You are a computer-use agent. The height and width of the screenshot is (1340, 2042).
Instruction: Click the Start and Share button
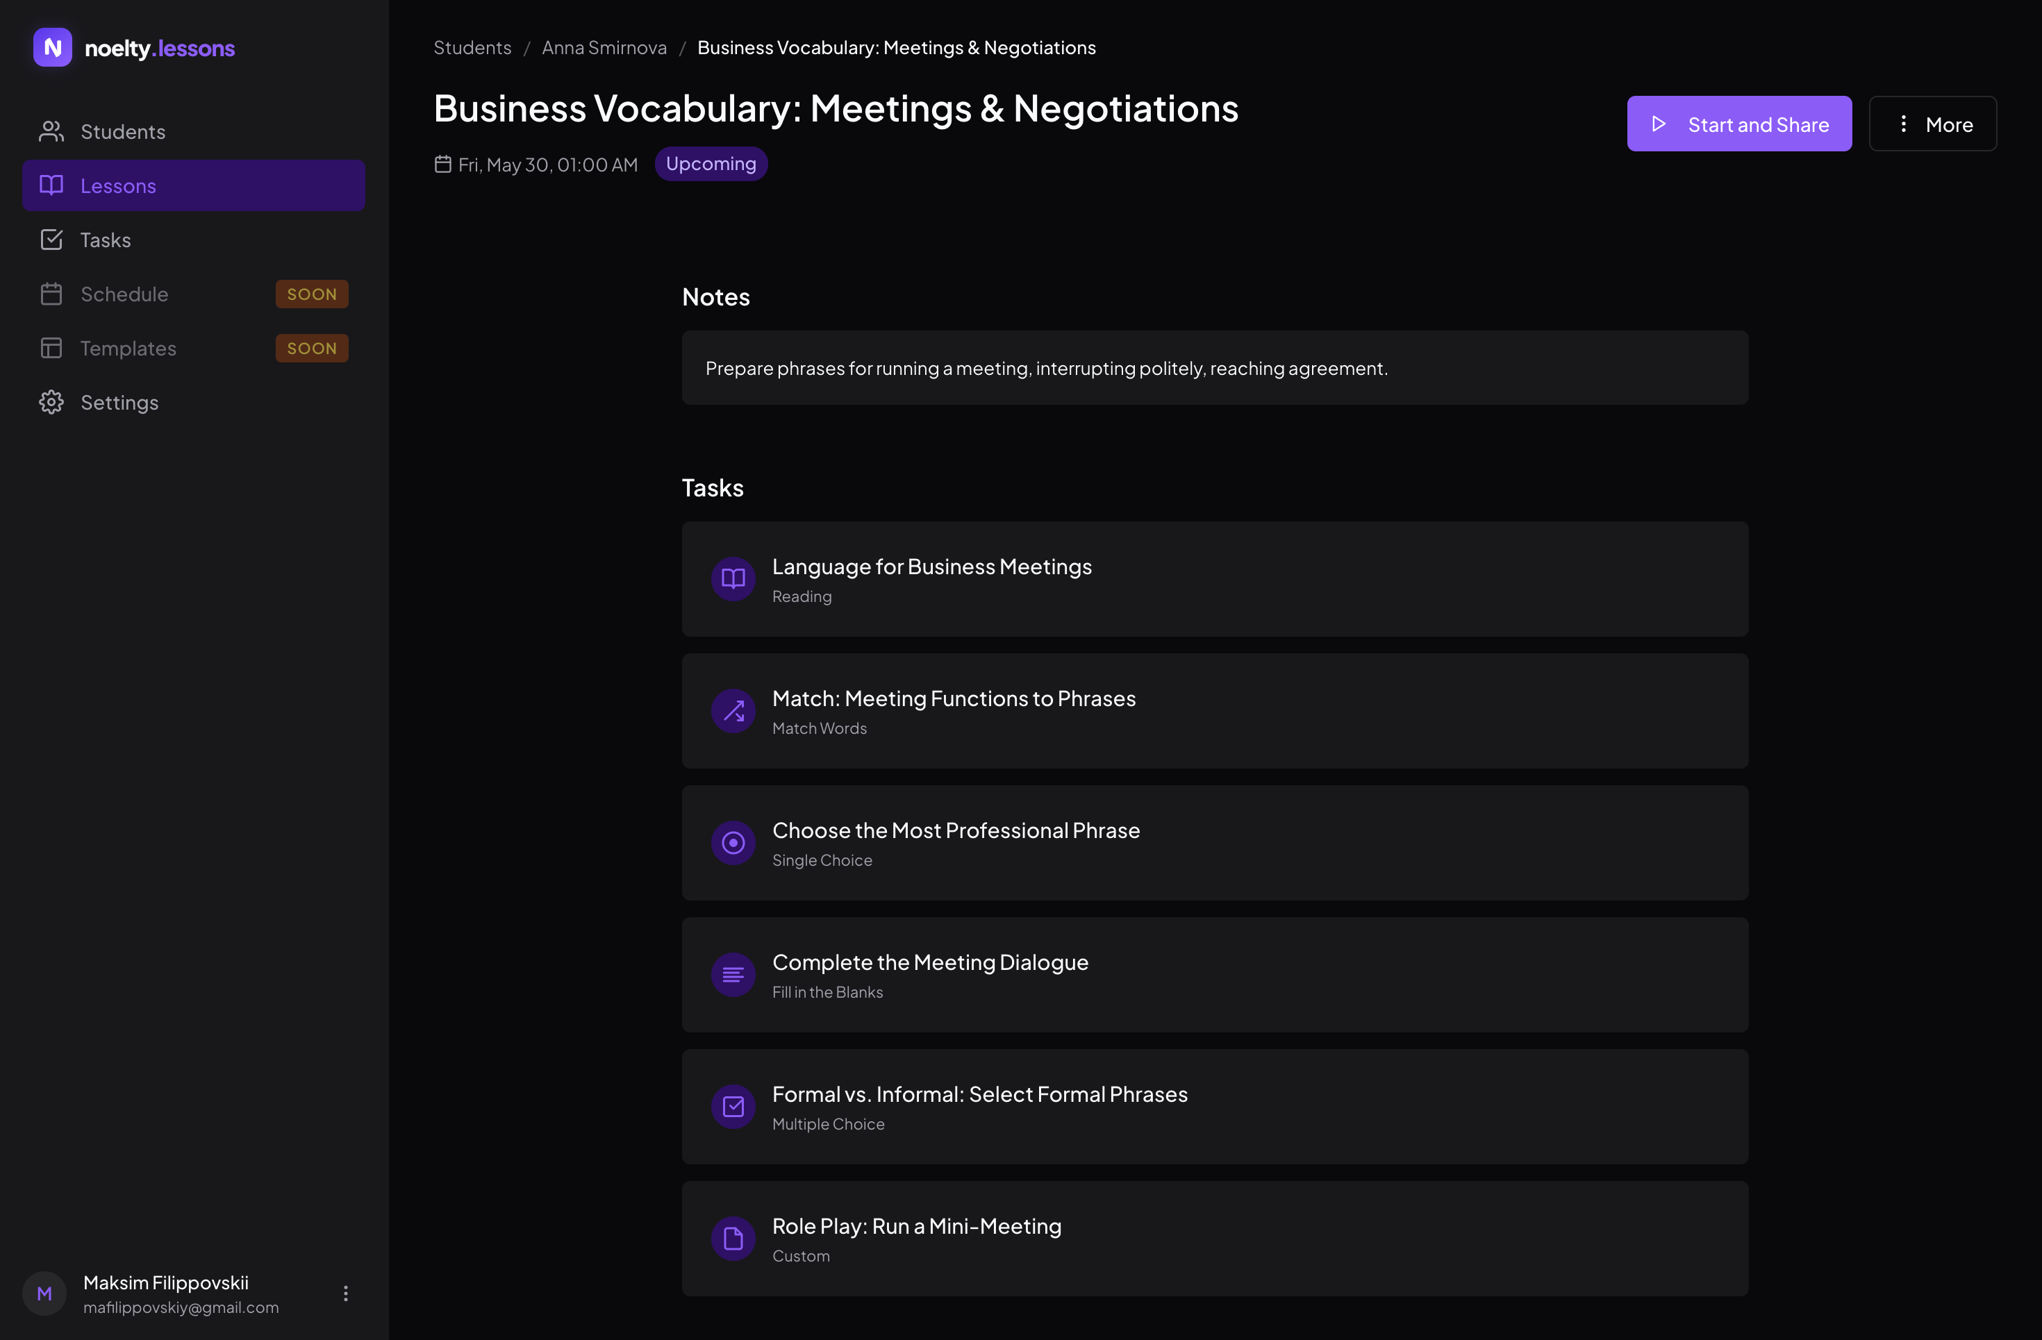(1739, 124)
